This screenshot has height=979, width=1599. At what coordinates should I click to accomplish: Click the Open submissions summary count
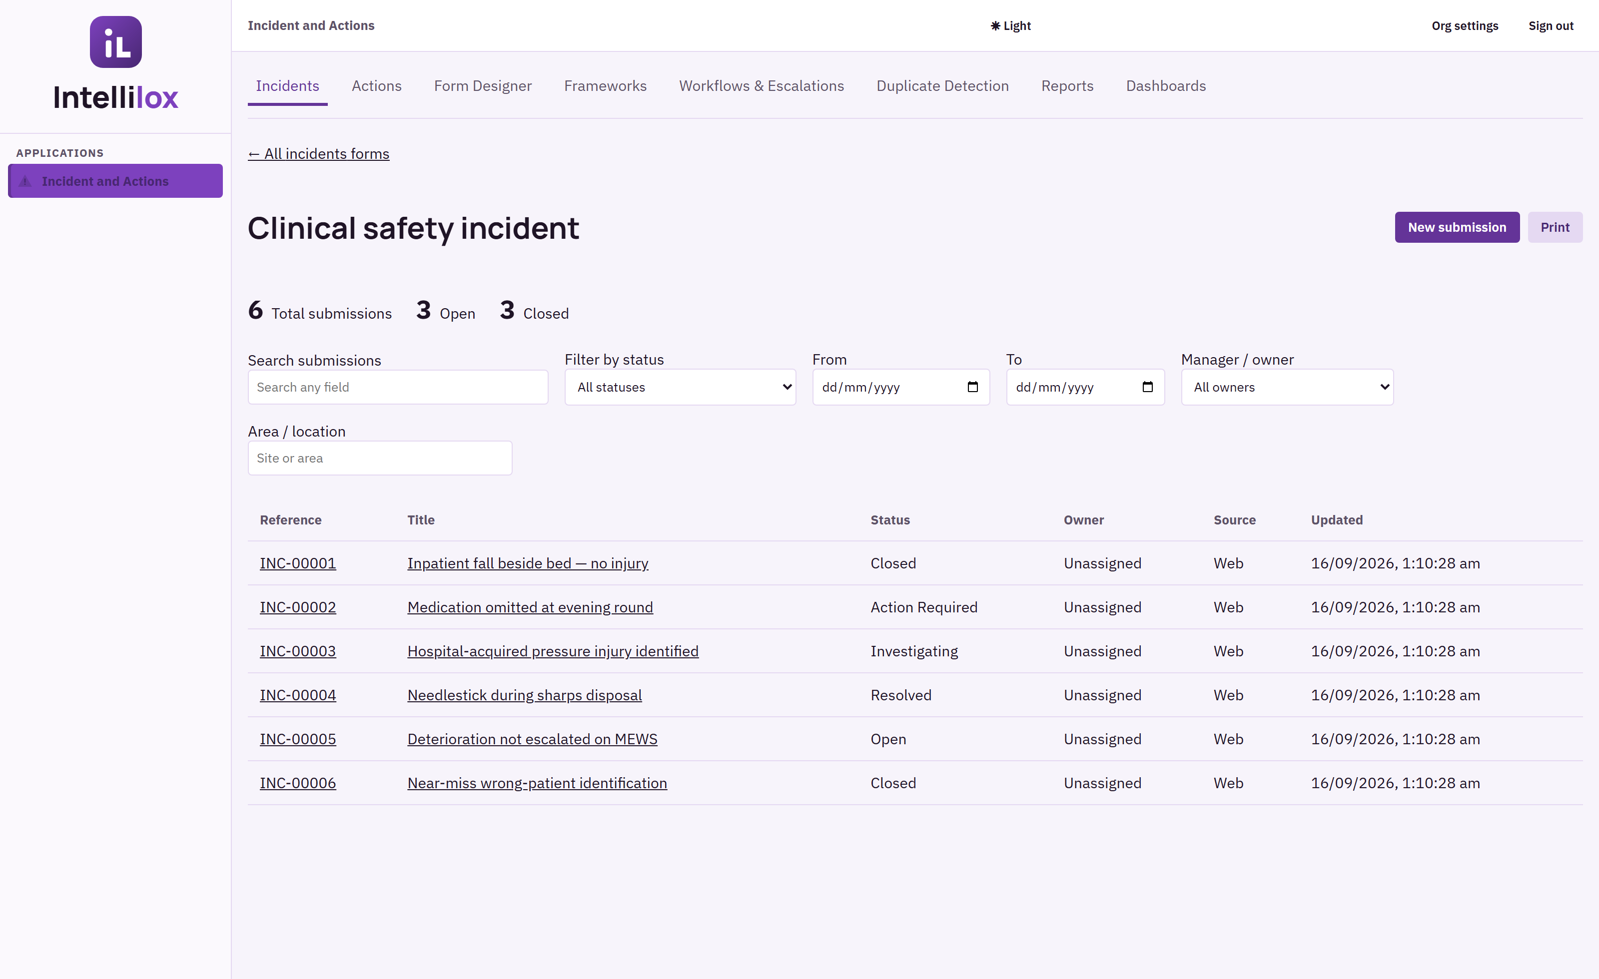[x=445, y=311]
